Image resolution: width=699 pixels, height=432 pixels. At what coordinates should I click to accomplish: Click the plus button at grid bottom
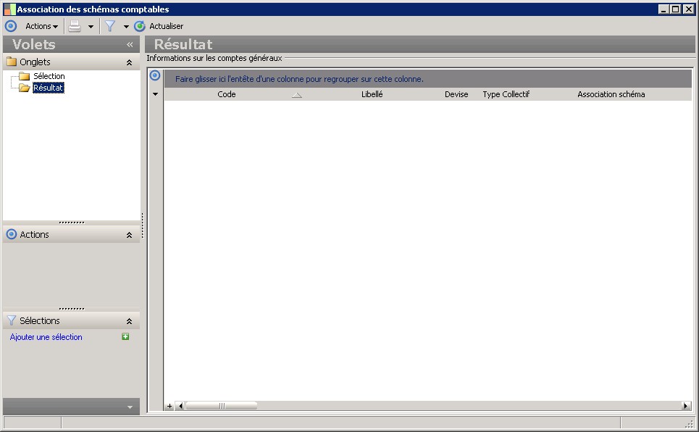[x=169, y=406]
